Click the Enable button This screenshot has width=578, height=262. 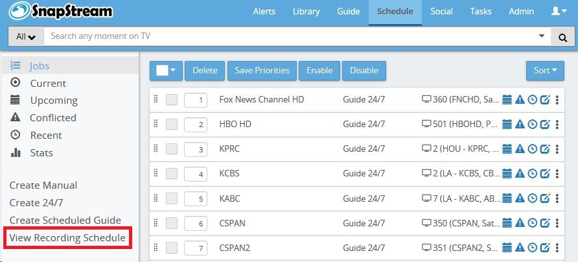pyautogui.click(x=319, y=71)
